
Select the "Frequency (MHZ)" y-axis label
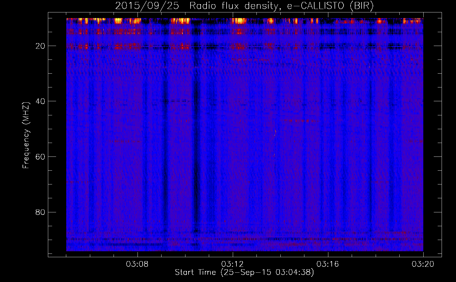[x=26, y=135]
